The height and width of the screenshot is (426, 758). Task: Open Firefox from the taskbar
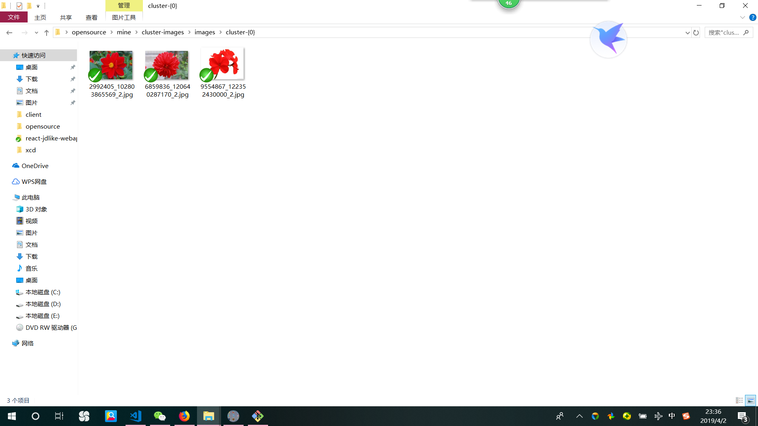pos(184,416)
